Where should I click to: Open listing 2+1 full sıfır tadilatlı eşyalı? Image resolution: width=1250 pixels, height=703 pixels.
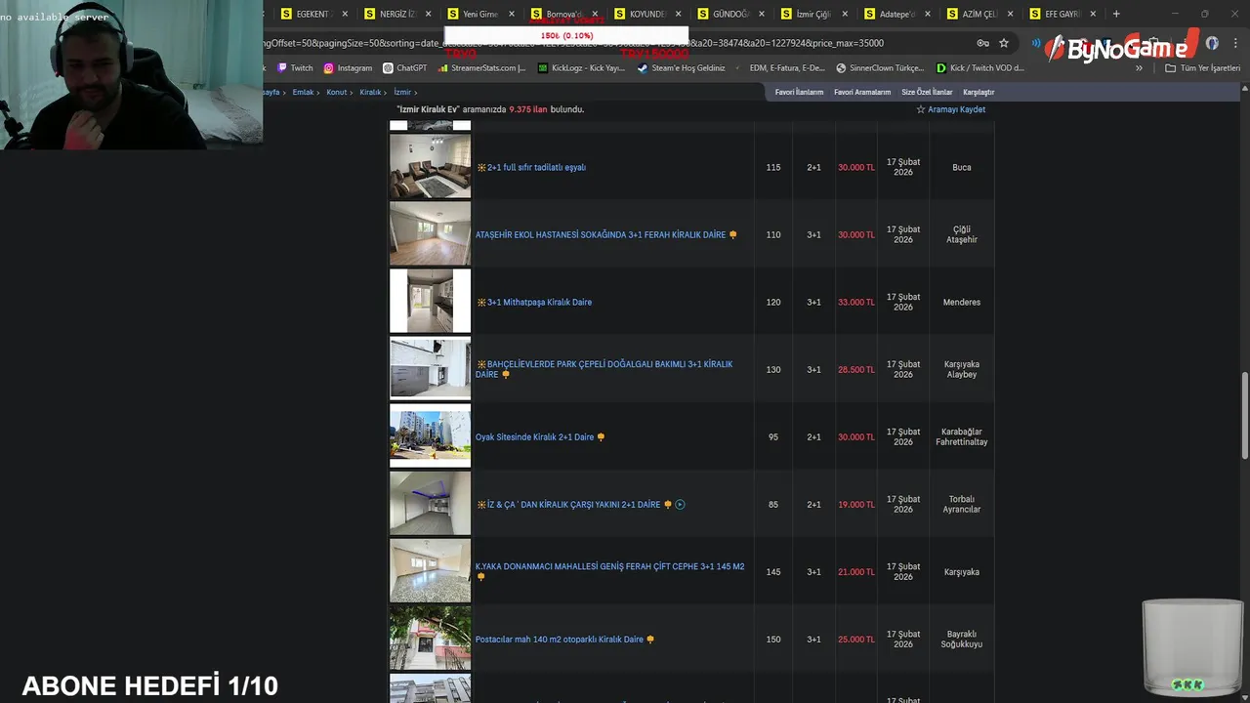[536, 167]
